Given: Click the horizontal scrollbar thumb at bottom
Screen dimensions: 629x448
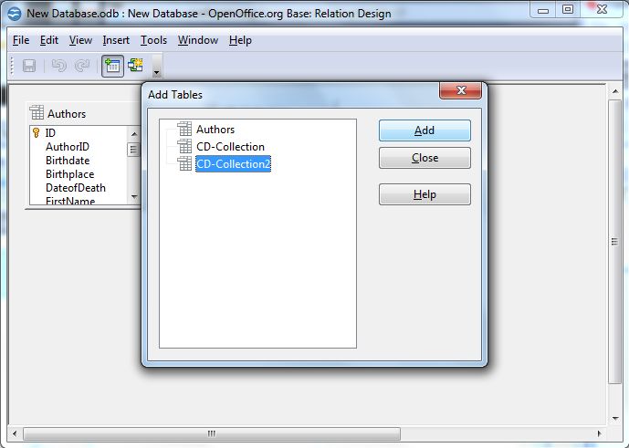Looking at the screenshot, I should point(212,433).
